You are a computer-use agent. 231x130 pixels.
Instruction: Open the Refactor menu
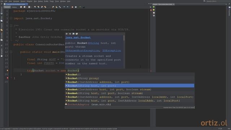[x=30, y=1]
